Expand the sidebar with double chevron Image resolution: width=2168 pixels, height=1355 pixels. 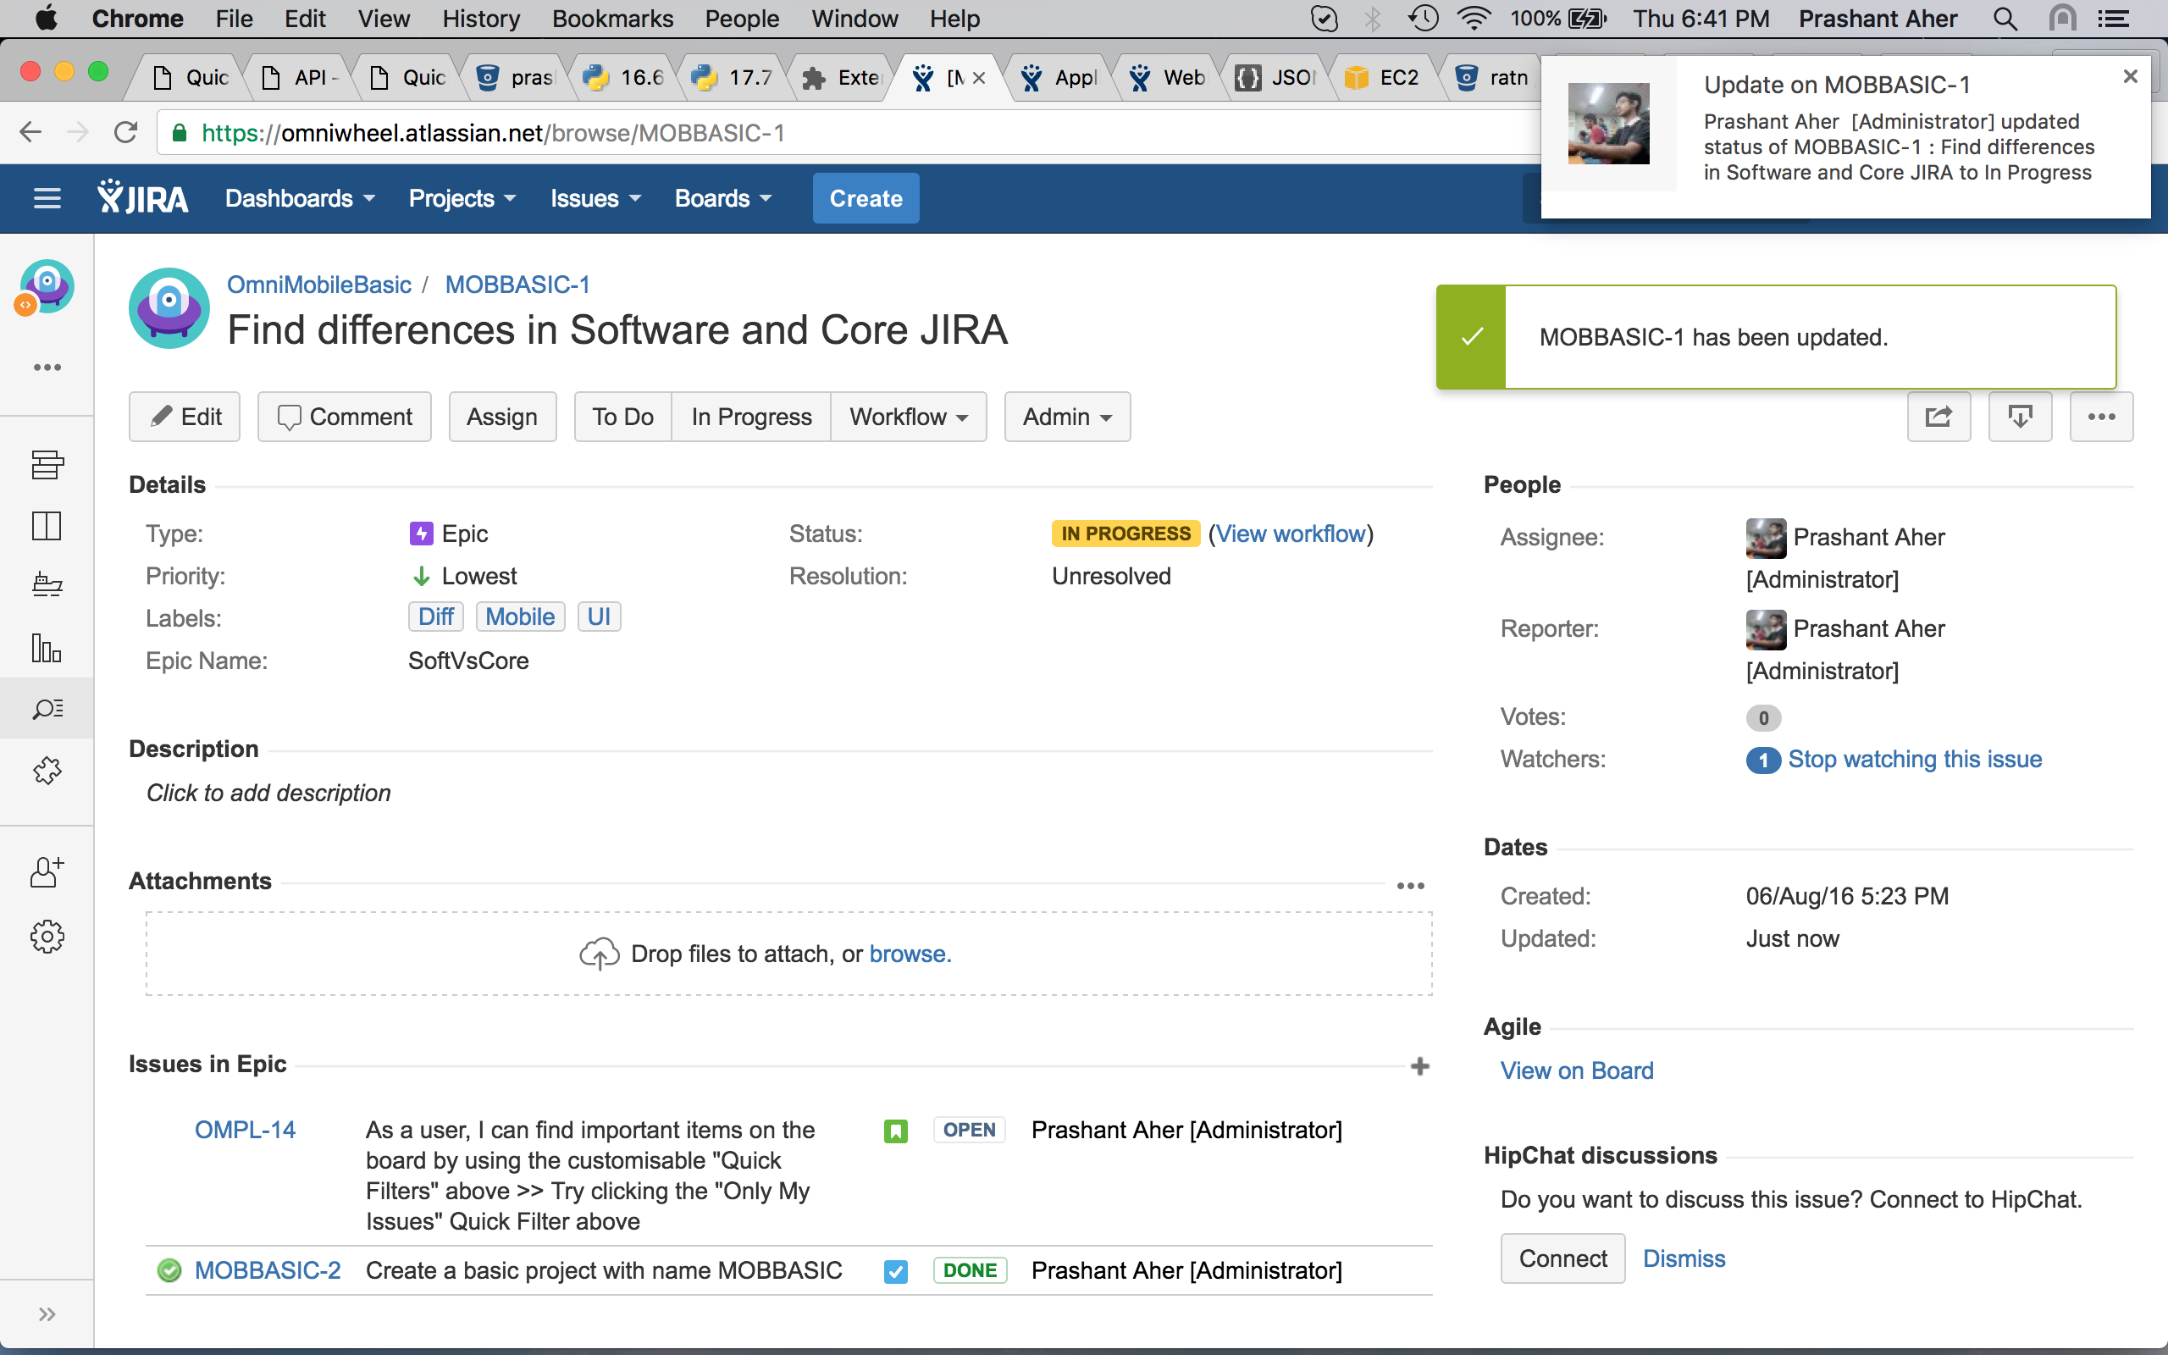pos(47,1314)
